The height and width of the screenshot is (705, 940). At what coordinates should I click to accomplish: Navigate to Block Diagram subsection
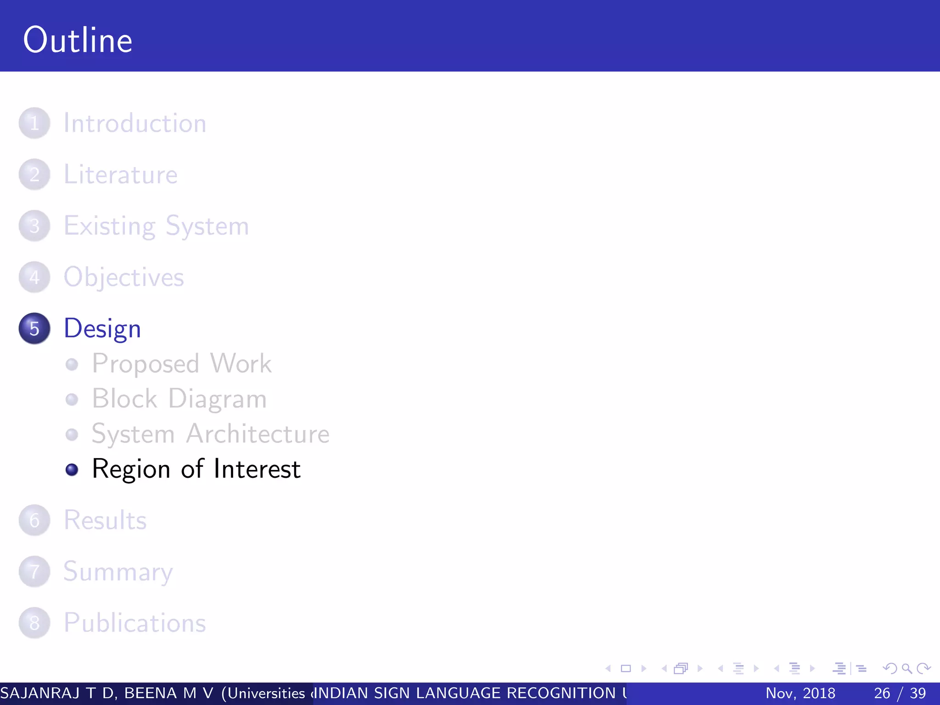pos(179,399)
